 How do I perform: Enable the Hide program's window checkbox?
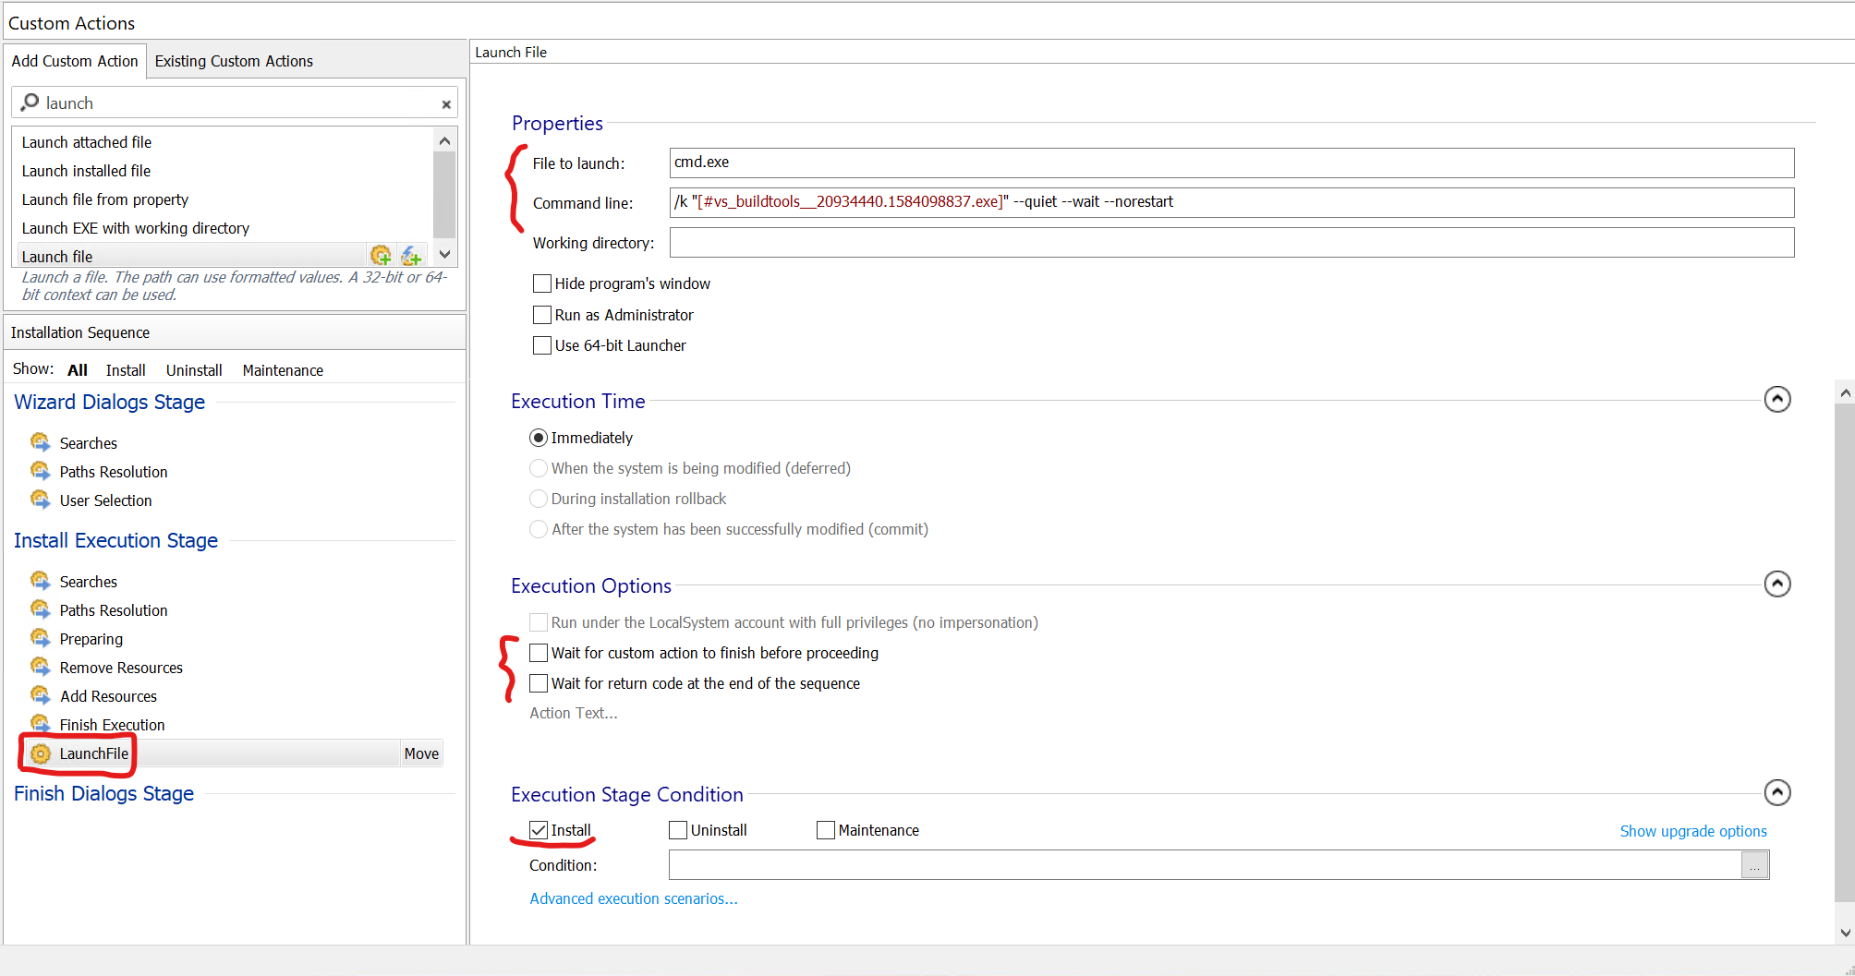tap(542, 283)
